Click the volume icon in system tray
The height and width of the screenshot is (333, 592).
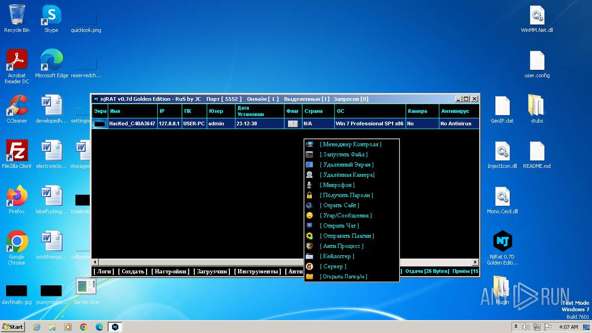[x=526, y=327]
